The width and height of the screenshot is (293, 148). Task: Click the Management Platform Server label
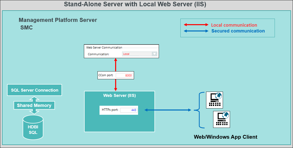tap(58, 20)
